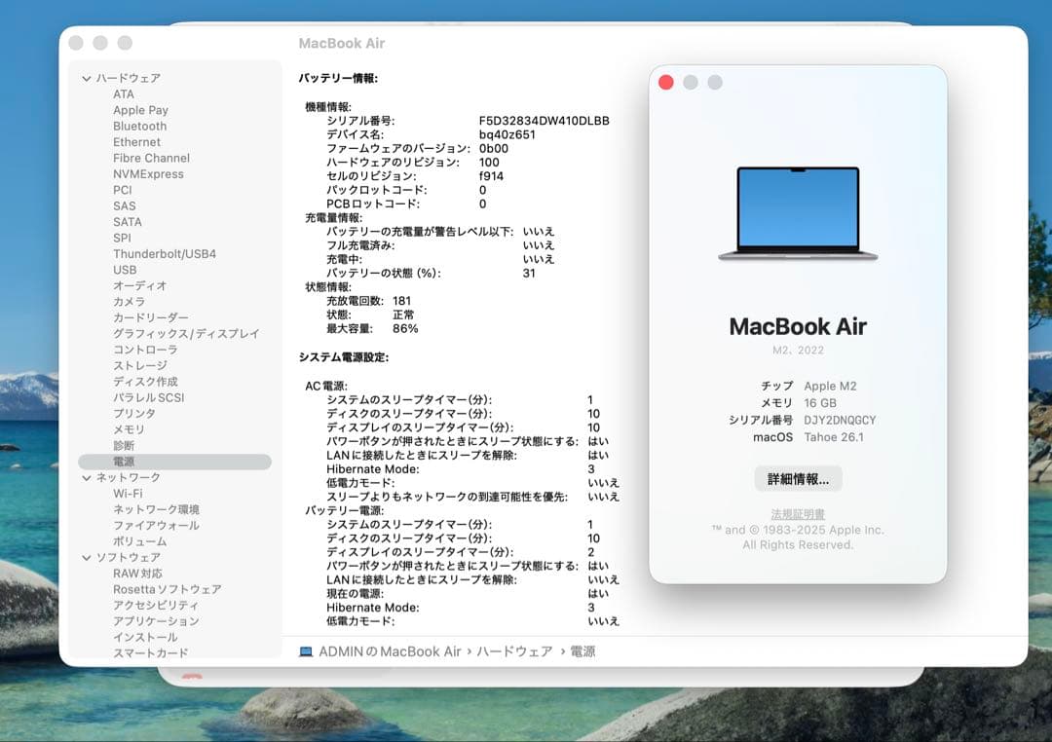Collapse the ネットワーク section chevron
Viewport: 1052px width, 742px height.
87,478
